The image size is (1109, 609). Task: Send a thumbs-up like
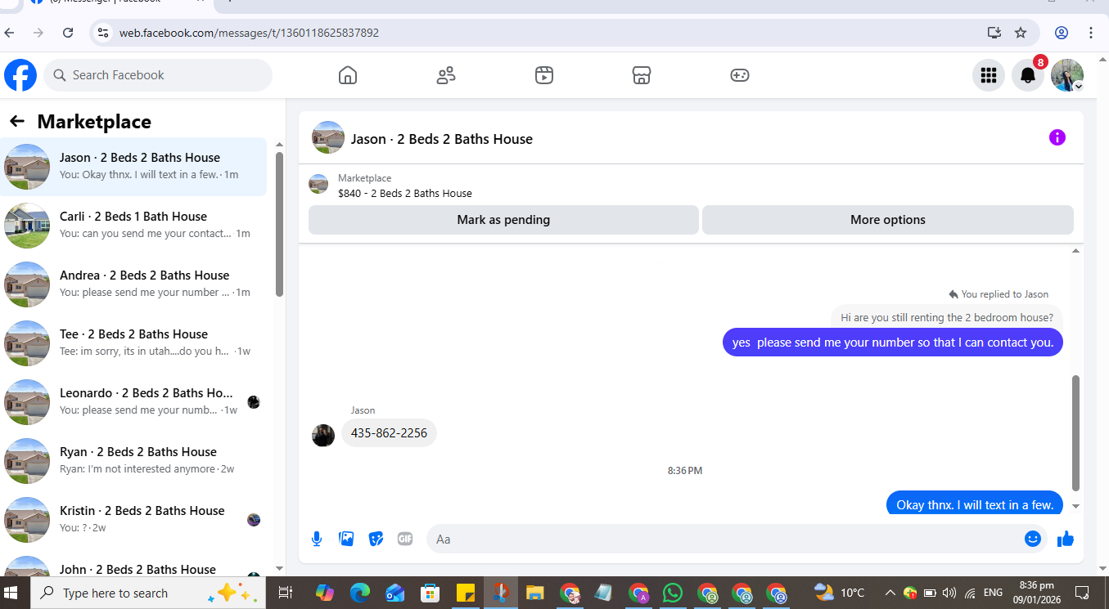point(1065,539)
